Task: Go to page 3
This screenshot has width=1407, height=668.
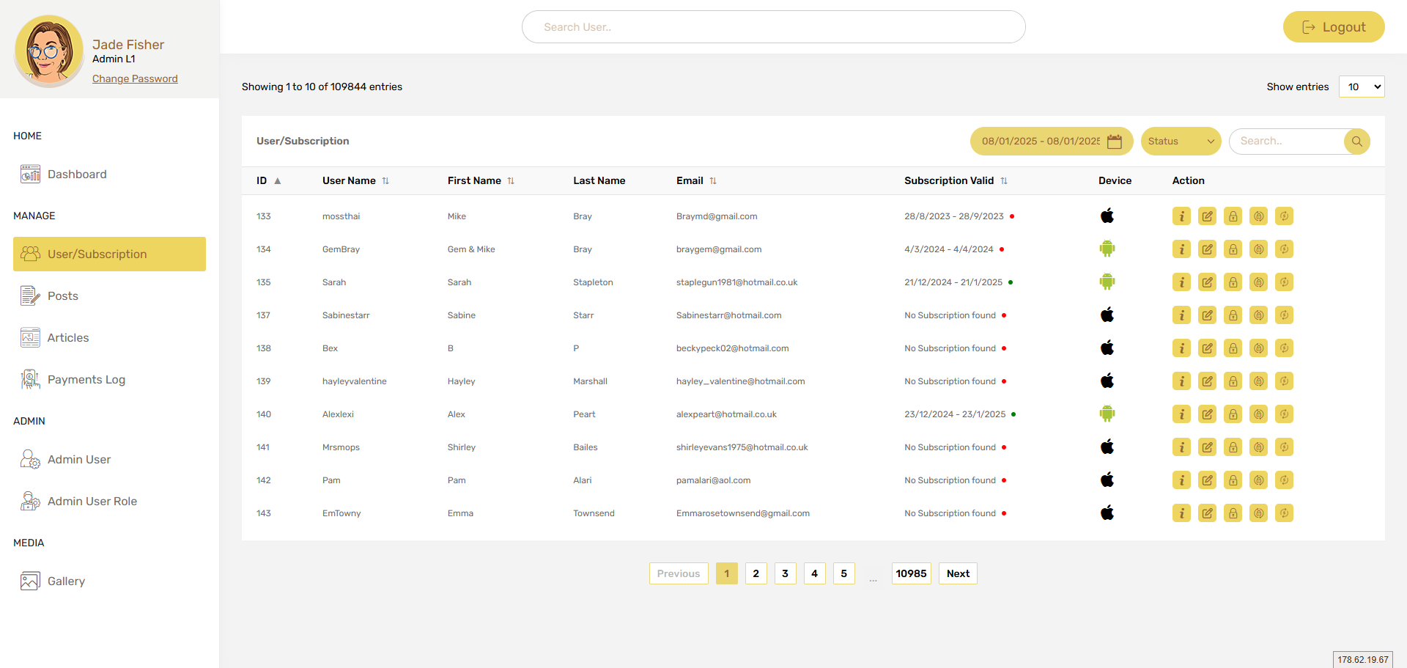Action: (786, 573)
